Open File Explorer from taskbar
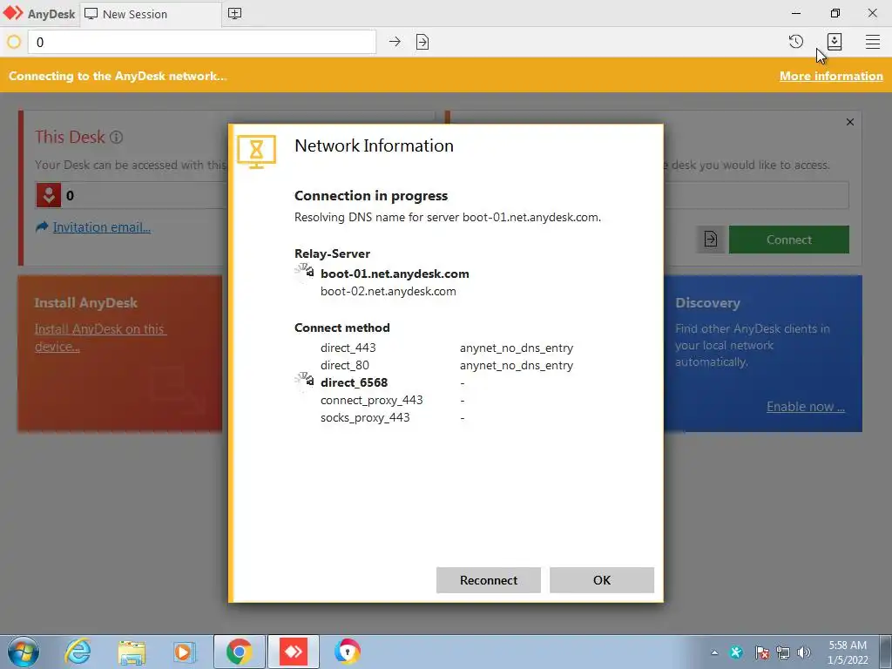 [x=132, y=652]
